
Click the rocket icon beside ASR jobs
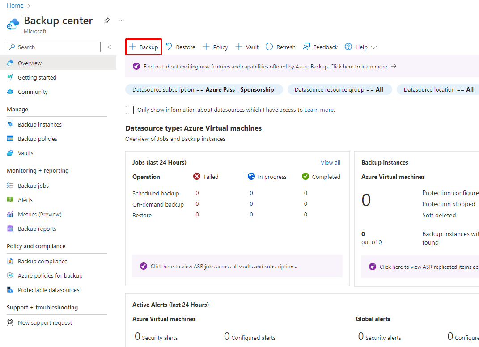(x=143, y=266)
